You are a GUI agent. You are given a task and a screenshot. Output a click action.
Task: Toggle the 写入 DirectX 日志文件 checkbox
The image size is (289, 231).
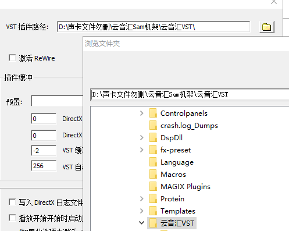coord(12,202)
